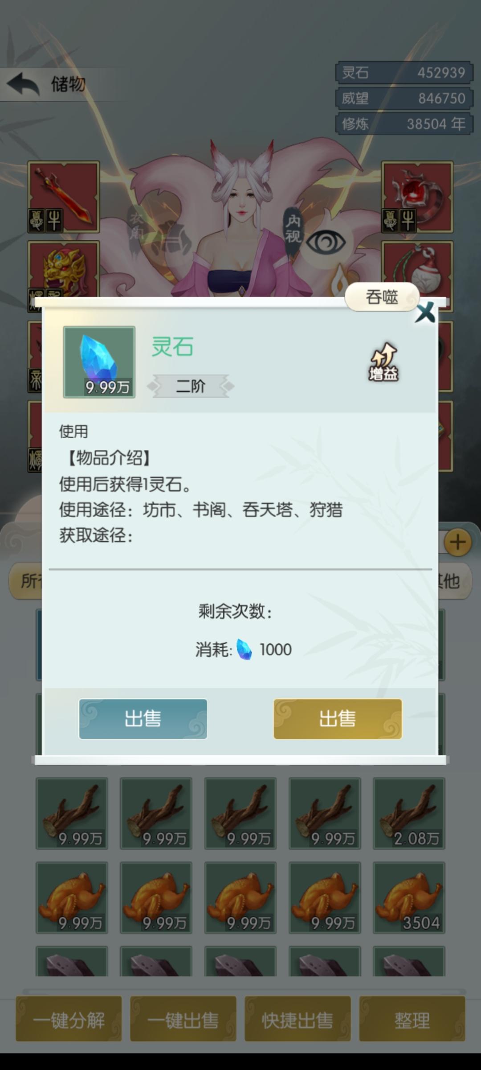Image resolution: width=481 pixels, height=1070 pixels.
Task: Close the 灵石 item popup
Action: click(x=425, y=312)
